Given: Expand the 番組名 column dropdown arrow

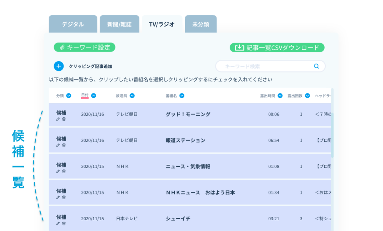Looking at the screenshot, I should coord(182,96).
